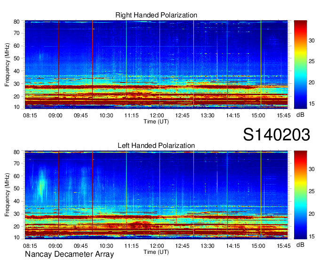This screenshot has width=320, height=260.
Task: Click 08:15 tick on right-handed time axis
Action: coord(30,115)
